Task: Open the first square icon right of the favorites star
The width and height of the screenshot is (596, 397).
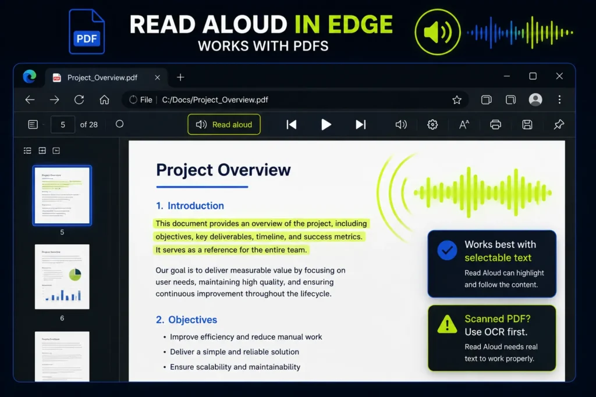Action: click(486, 100)
